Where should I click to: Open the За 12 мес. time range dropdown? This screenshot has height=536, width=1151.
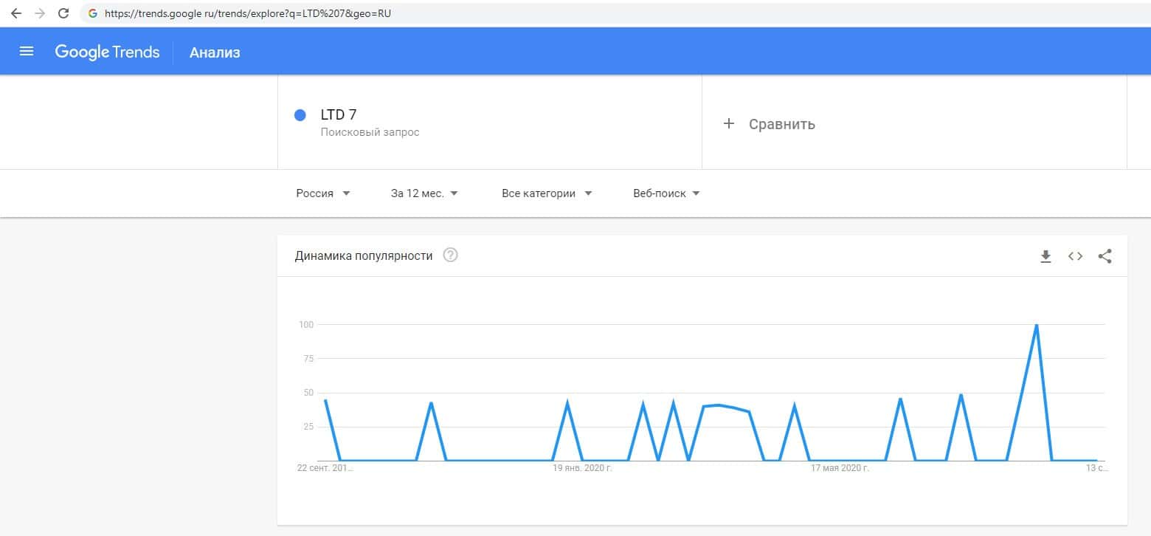[424, 193]
